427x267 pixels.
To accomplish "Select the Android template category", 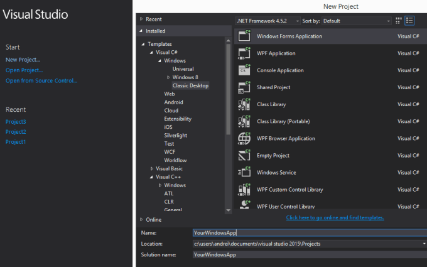I will pyautogui.click(x=173, y=102).
